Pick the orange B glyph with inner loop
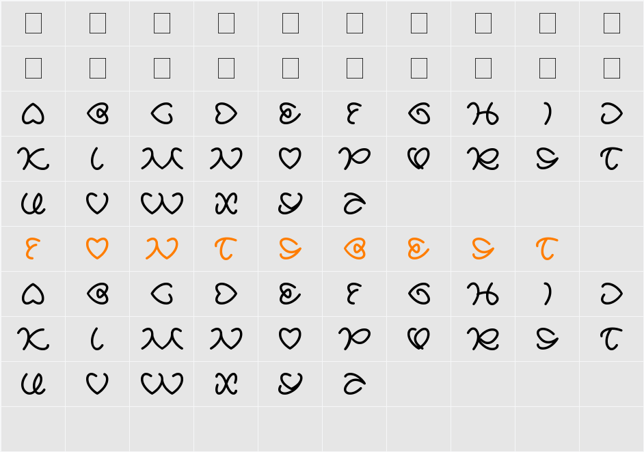The width and height of the screenshot is (644, 452). 355,249
